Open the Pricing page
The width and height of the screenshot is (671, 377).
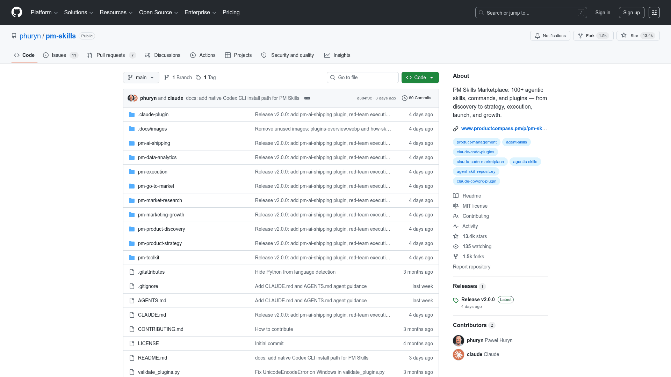click(231, 13)
